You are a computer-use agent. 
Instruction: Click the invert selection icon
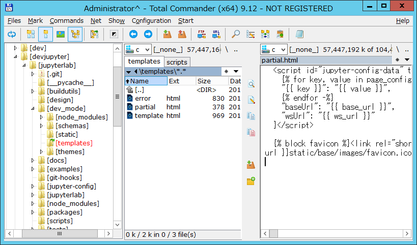[x=114, y=34]
